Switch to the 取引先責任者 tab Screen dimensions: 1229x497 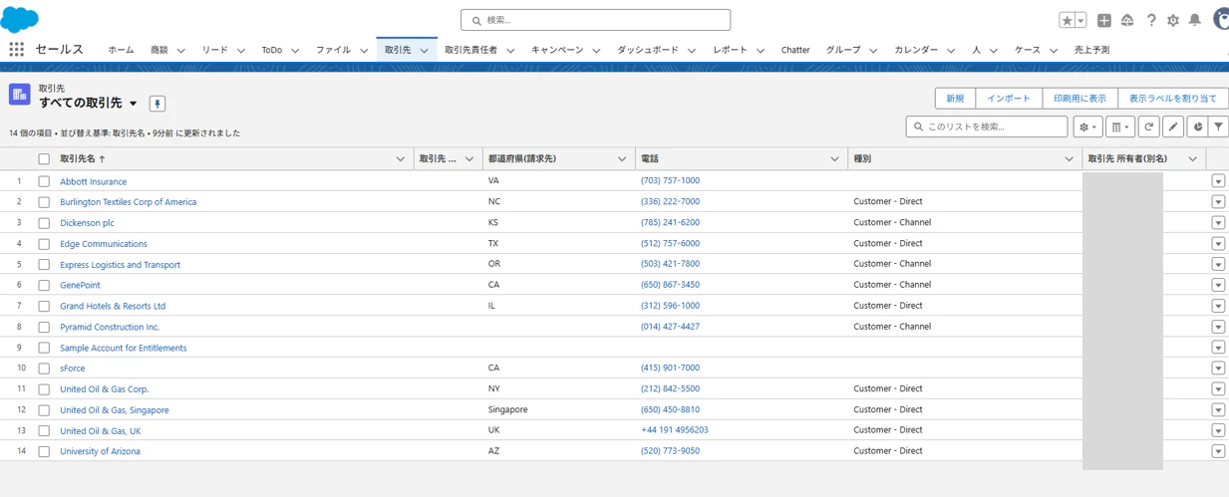click(x=470, y=50)
